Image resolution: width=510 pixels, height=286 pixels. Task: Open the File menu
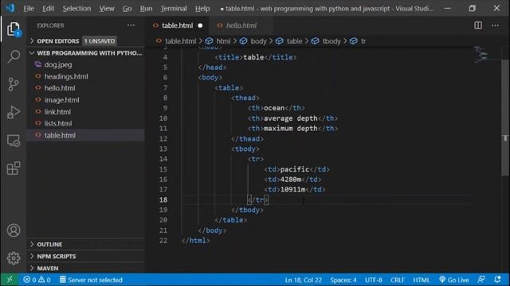point(29,9)
